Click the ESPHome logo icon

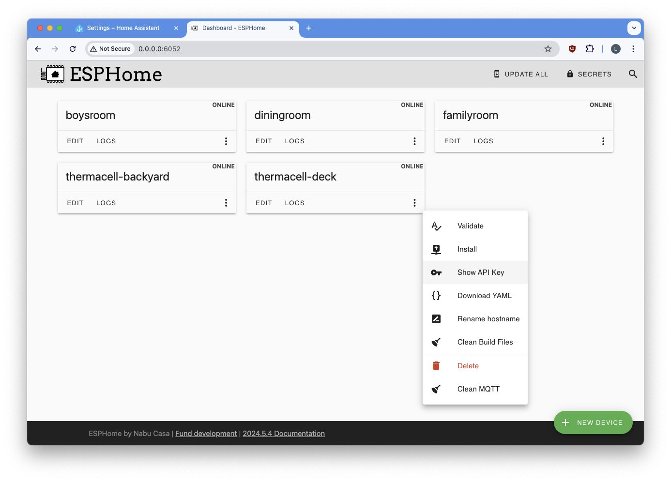[x=53, y=74]
